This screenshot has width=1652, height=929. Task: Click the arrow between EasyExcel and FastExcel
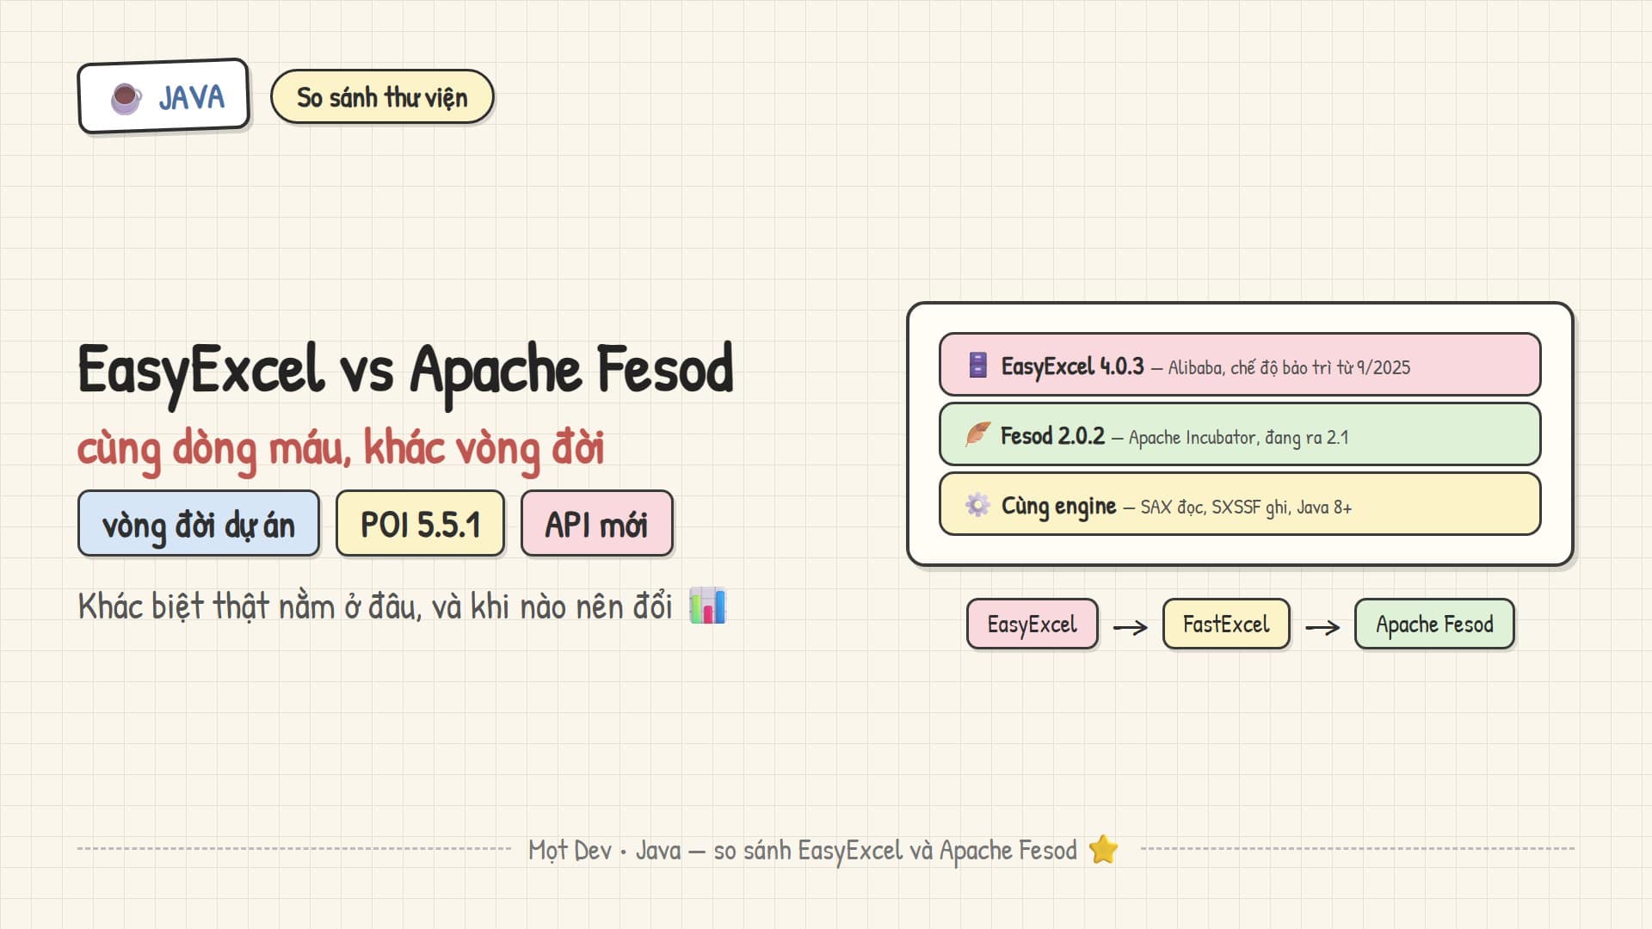[1131, 627]
